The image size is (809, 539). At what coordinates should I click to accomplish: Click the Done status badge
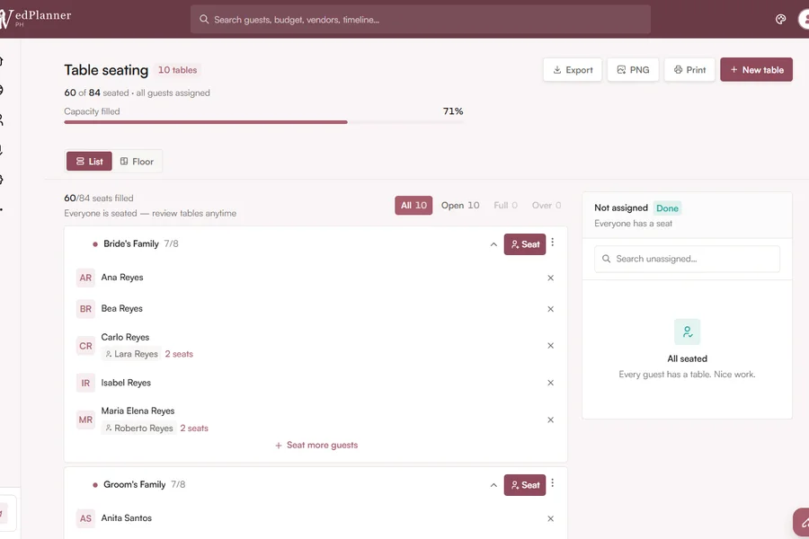pos(667,208)
